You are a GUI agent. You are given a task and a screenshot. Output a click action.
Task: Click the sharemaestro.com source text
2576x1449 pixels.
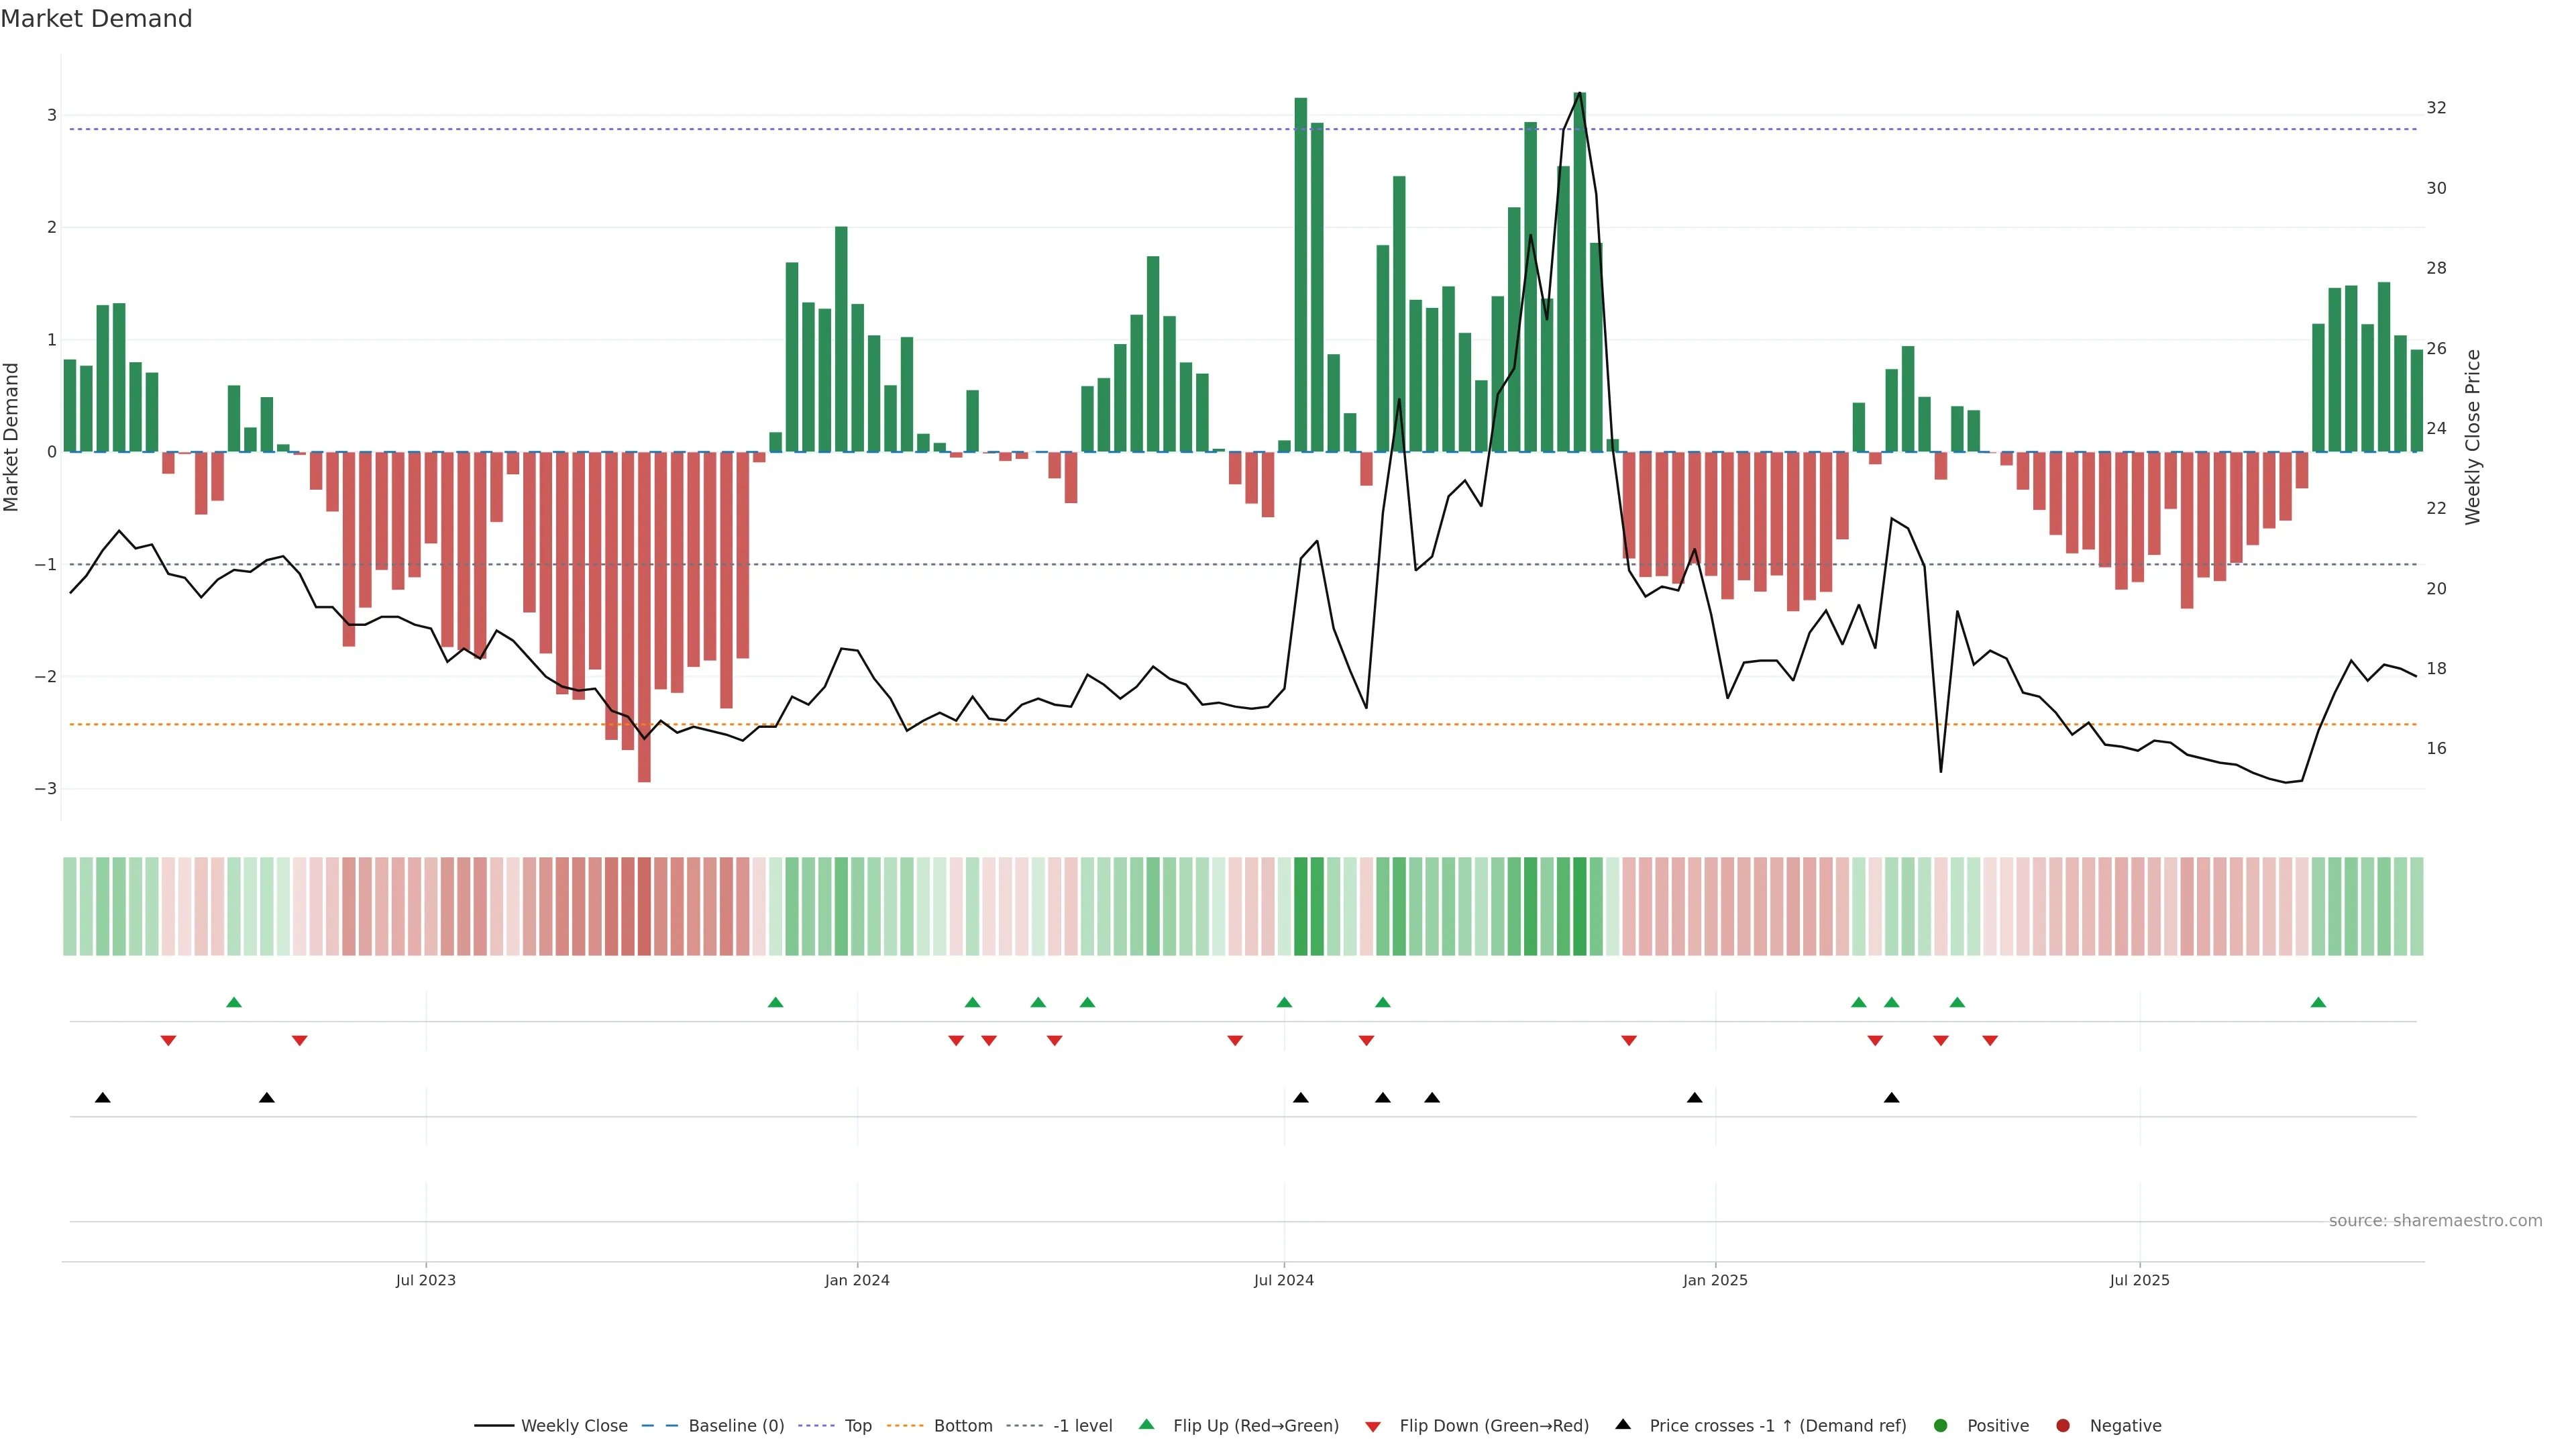click(x=2435, y=1220)
